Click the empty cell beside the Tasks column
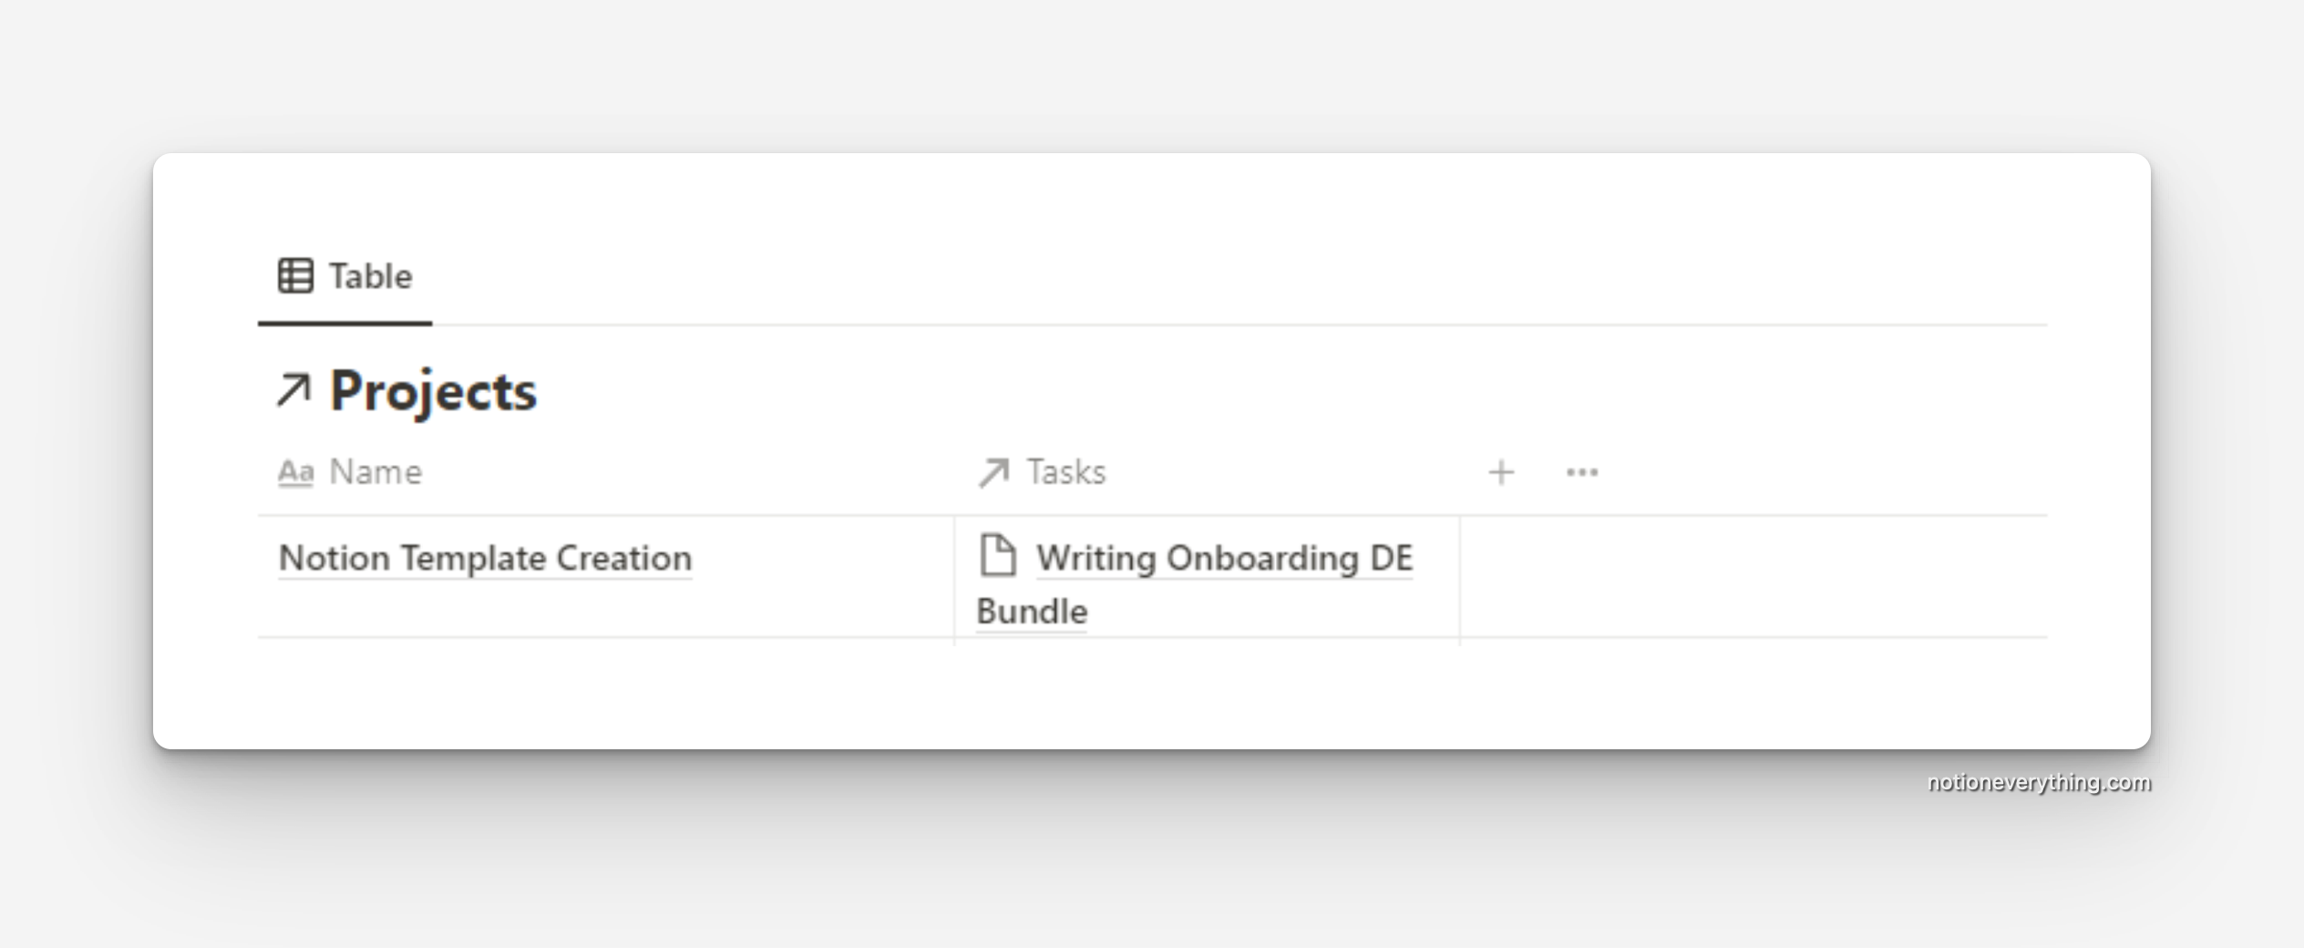2304x948 pixels. [x=1732, y=579]
